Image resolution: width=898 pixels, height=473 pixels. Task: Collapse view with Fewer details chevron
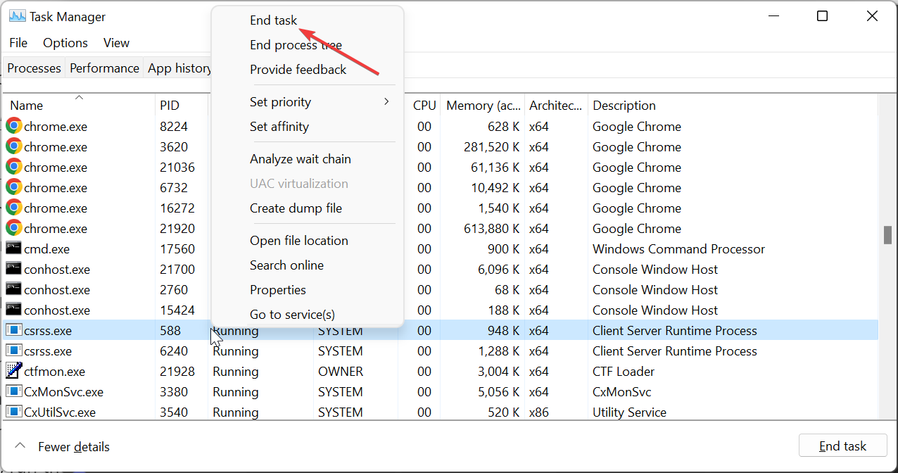tap(20, 446)
